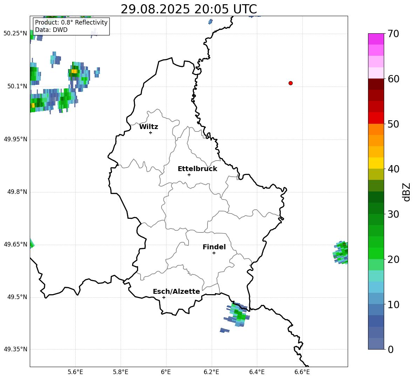Click the radar echo south of Luxembourg border
Image resolution: width=415 pixels, height=379 pixels.
pyautogui.click(x=238, y=314)
